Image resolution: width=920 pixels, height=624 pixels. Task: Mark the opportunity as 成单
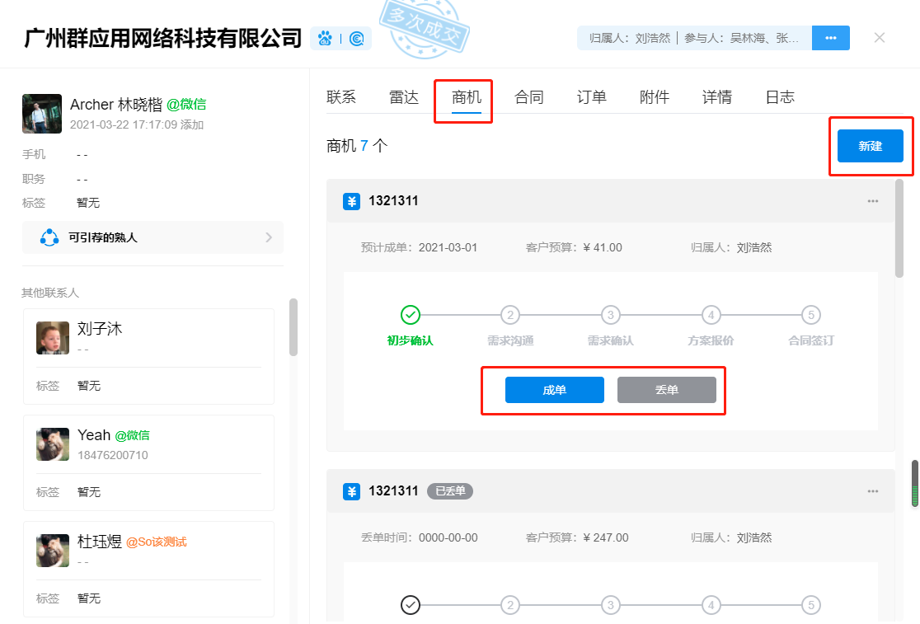coord(555,390)
